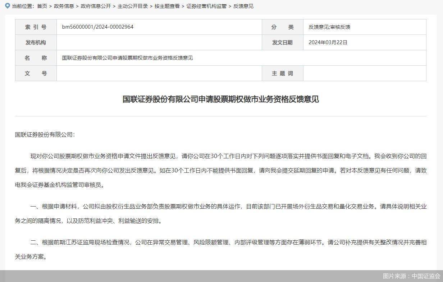Select the date 2024年03月22日
This screenshot has height=282, width=443.
(x=328, y=42)
